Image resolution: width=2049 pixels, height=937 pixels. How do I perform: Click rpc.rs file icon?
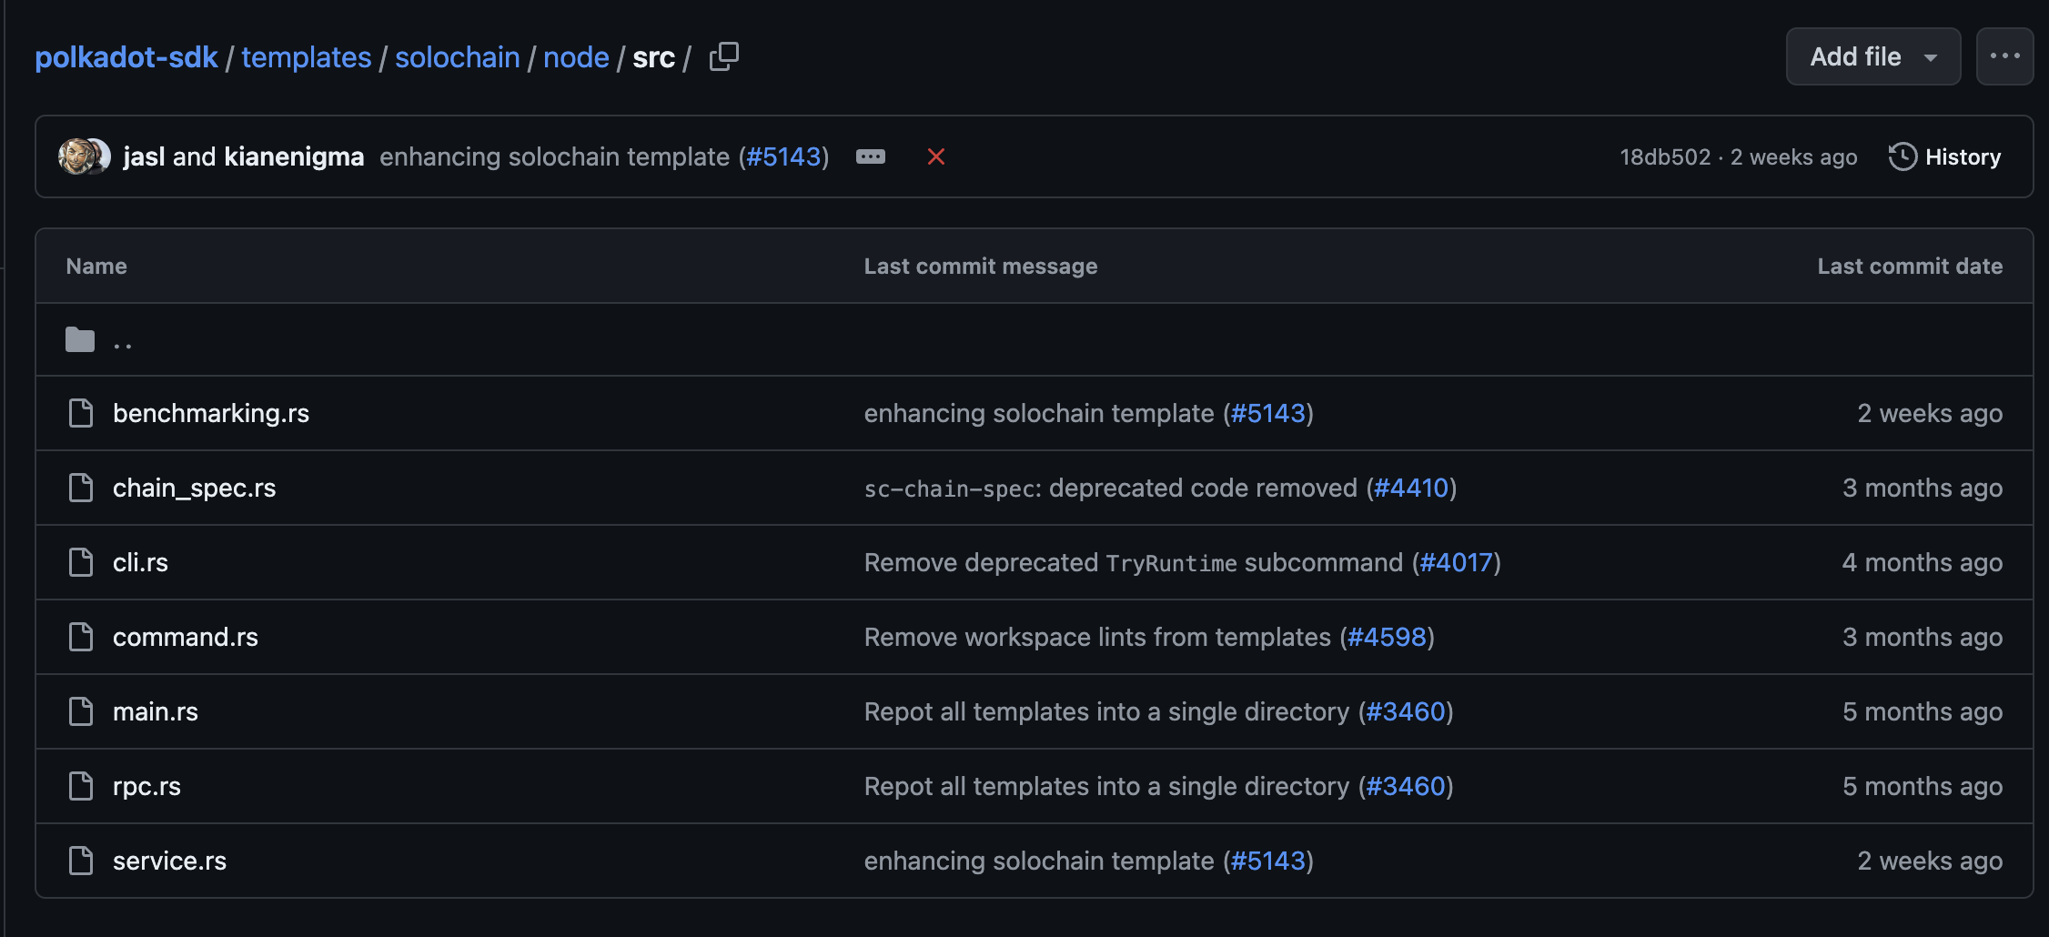click(81, 786)
